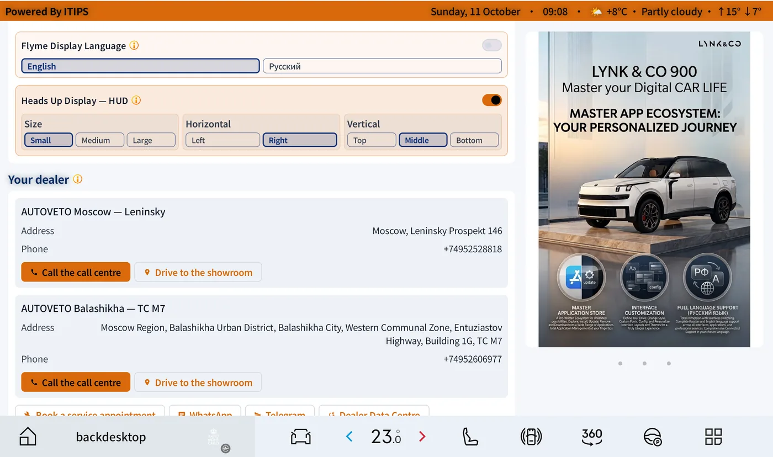The height and width of the screenshot is (457, 773).
Task: Set HUD size to Small
Action: tap(49, 140)
